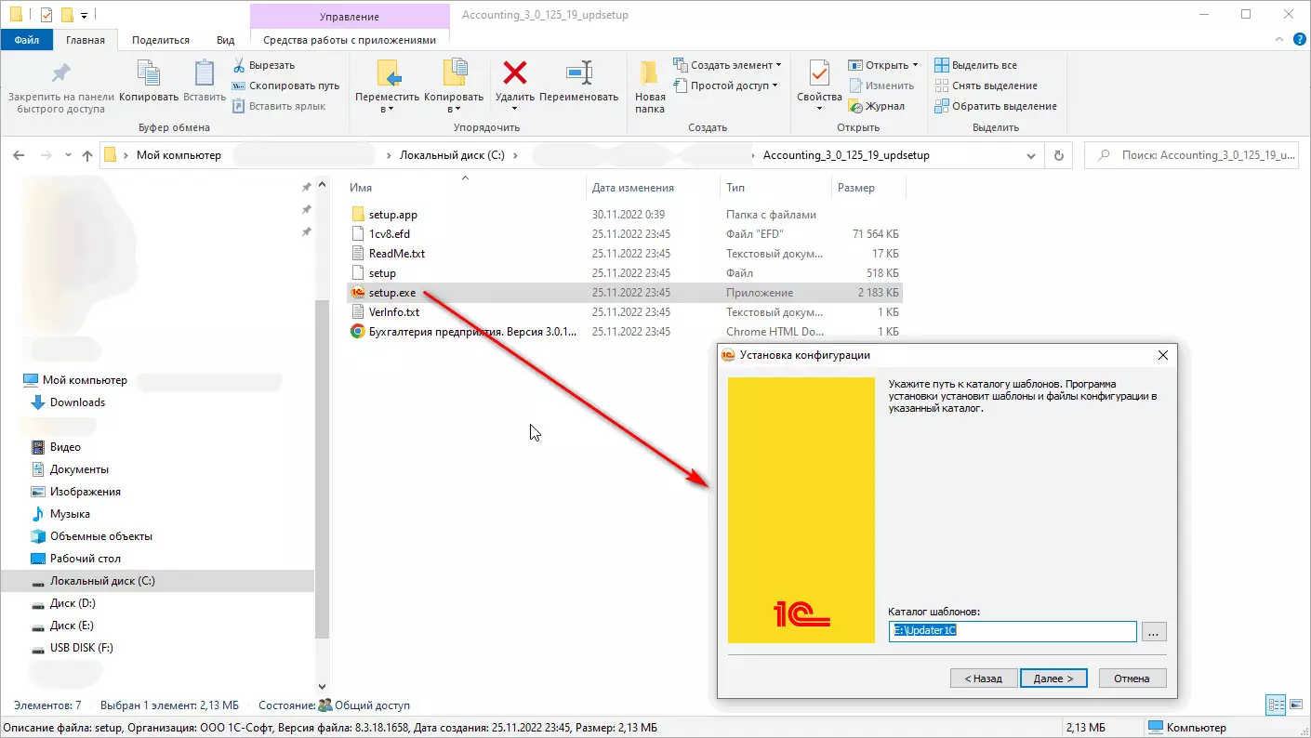This screenshot has width=1311, height=738.
Task: Switch to the Вид tab
Action: click(x=226, y=40)
